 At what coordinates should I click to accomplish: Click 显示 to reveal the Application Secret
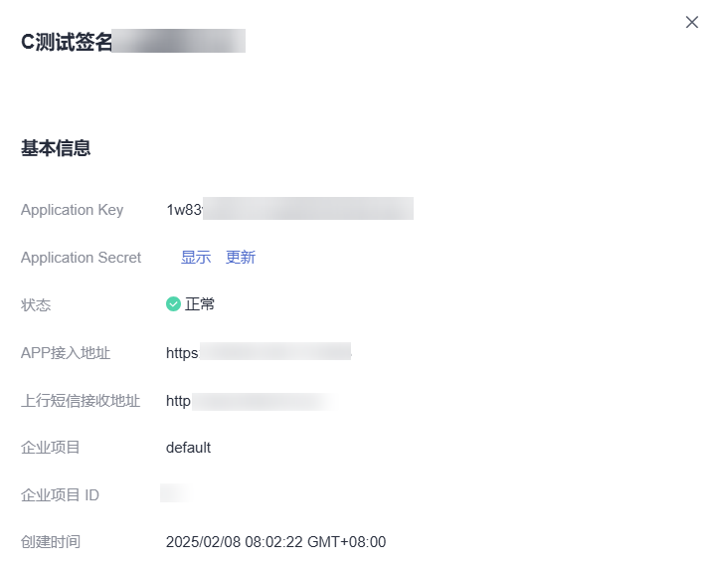[196, 258]
